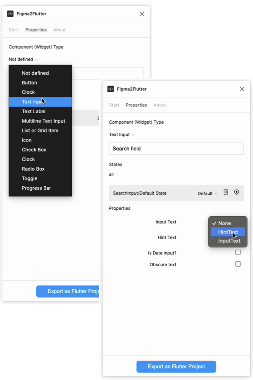Choose Toggle from type menu

click(x=40, y=178)
